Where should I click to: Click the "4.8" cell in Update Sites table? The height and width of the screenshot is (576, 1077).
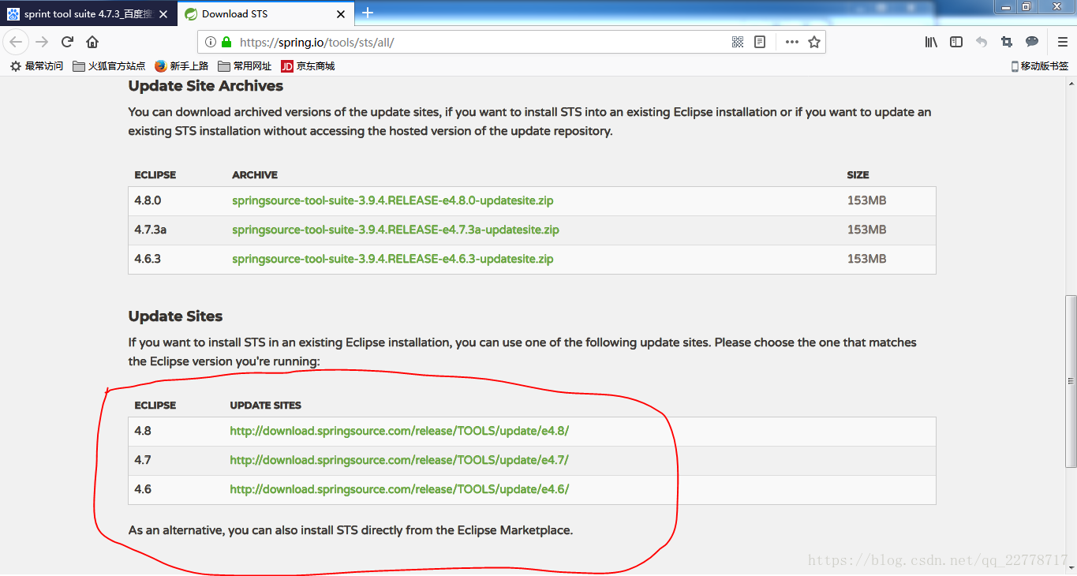tap(143, 431)
